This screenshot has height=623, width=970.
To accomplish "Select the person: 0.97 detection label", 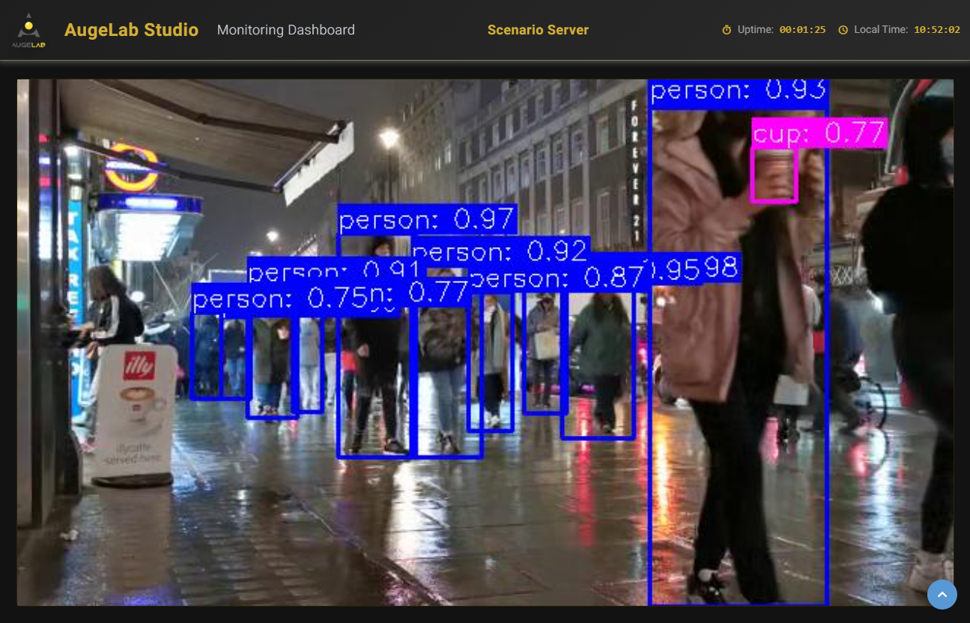I will [x=427, y=220].
